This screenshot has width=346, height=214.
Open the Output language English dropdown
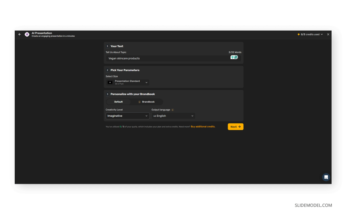173,116
